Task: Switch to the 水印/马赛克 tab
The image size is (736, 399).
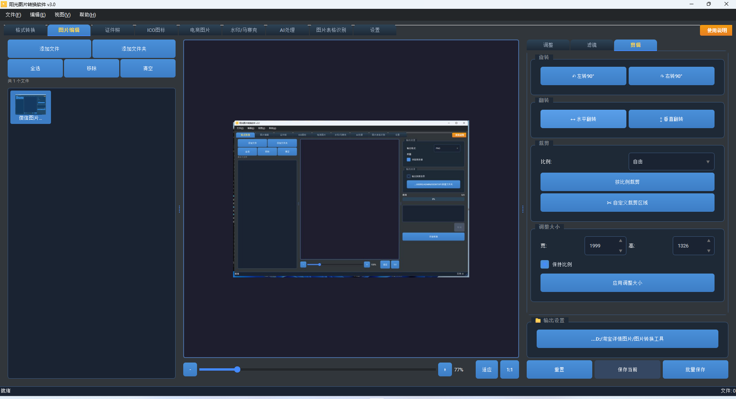Action: (x=244, y=30)
